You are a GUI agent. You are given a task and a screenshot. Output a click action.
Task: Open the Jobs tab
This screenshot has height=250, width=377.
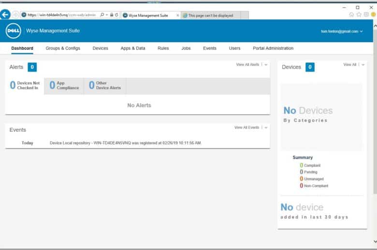click(186, 48)
